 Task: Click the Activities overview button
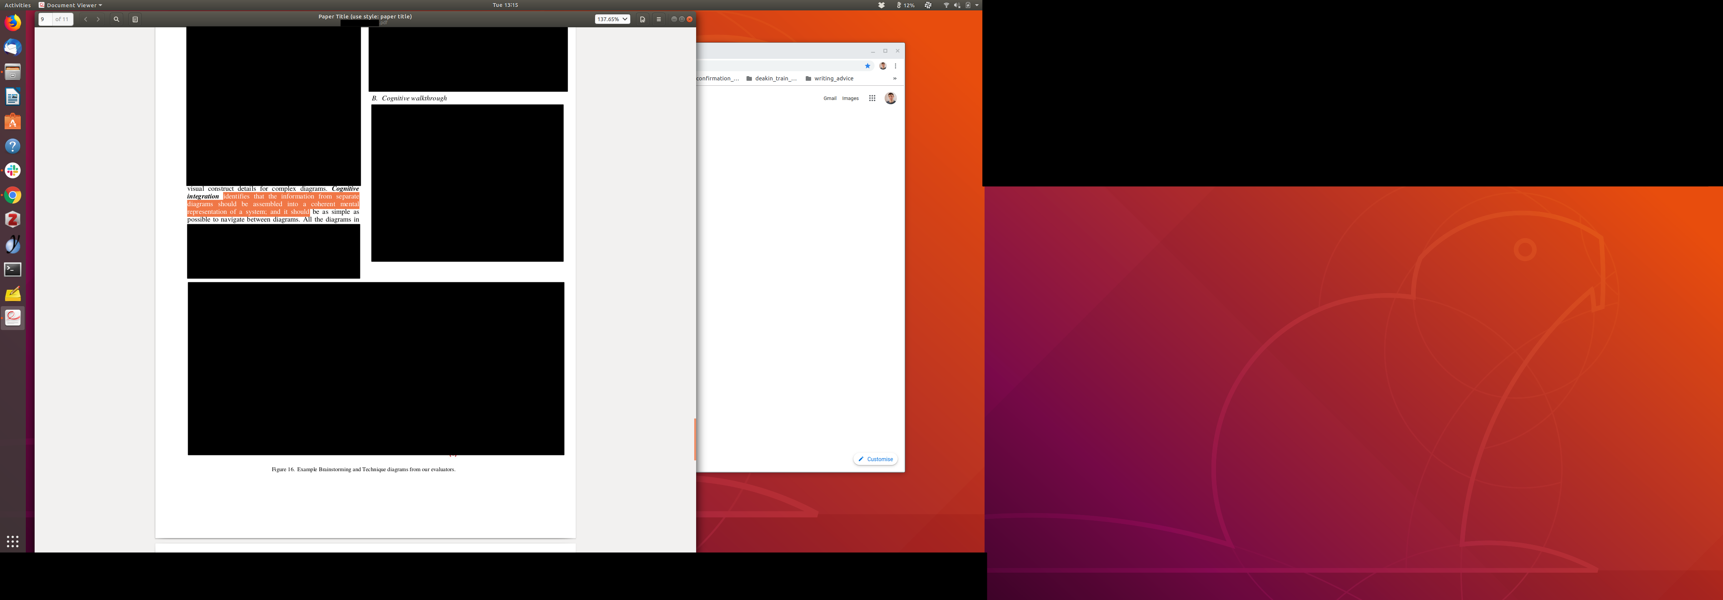click(x=17, y=5)
